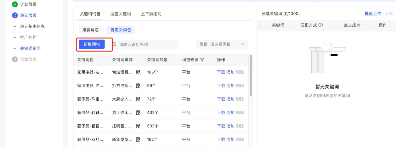Click the 词包来源 filter funnel icon
Viewport: 396px width, 148px height.
click(x=202, y=60)
